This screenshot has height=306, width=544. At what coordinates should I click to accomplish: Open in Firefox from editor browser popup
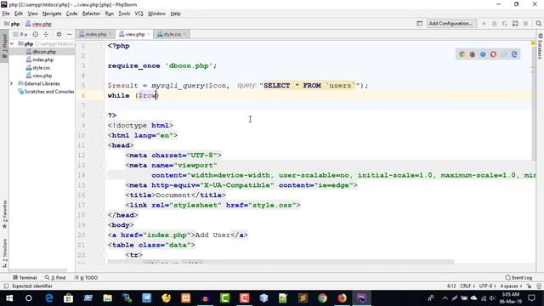point(473,54)
